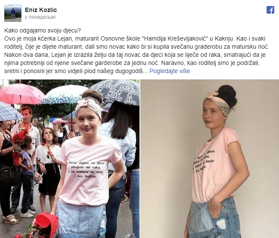Viewport: 279px width, 238px height.
Task: Click the girl's face in the left photo
Action: (x=88, y=122)
